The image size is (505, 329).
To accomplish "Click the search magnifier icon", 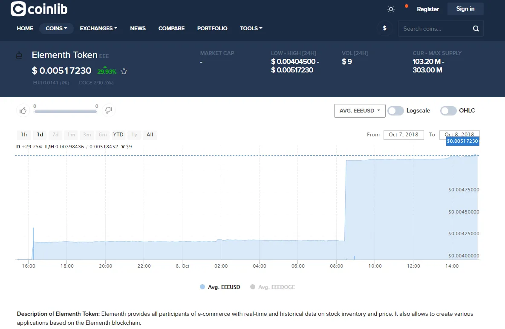I will pos(476,29).
